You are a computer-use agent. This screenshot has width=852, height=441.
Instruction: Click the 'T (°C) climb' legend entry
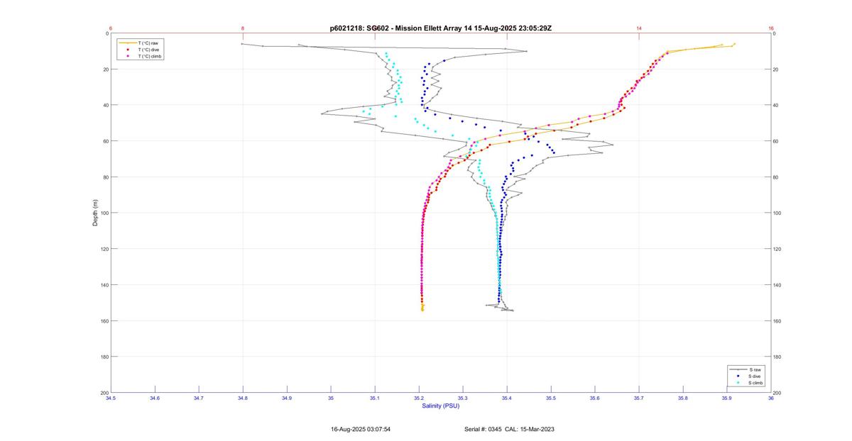click(x=150, y=56)
